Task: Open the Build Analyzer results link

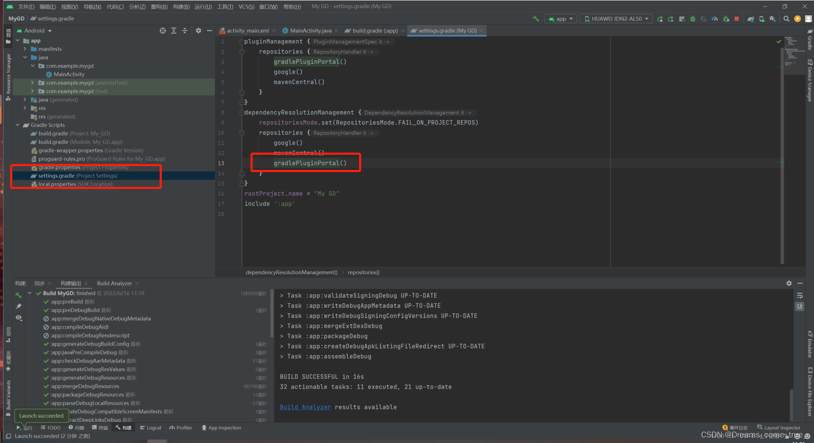Action: [x=305, y=407]
